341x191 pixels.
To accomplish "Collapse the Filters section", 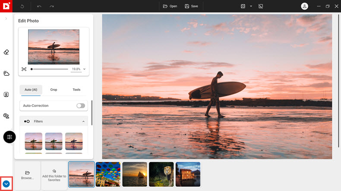I will (83, 122).
